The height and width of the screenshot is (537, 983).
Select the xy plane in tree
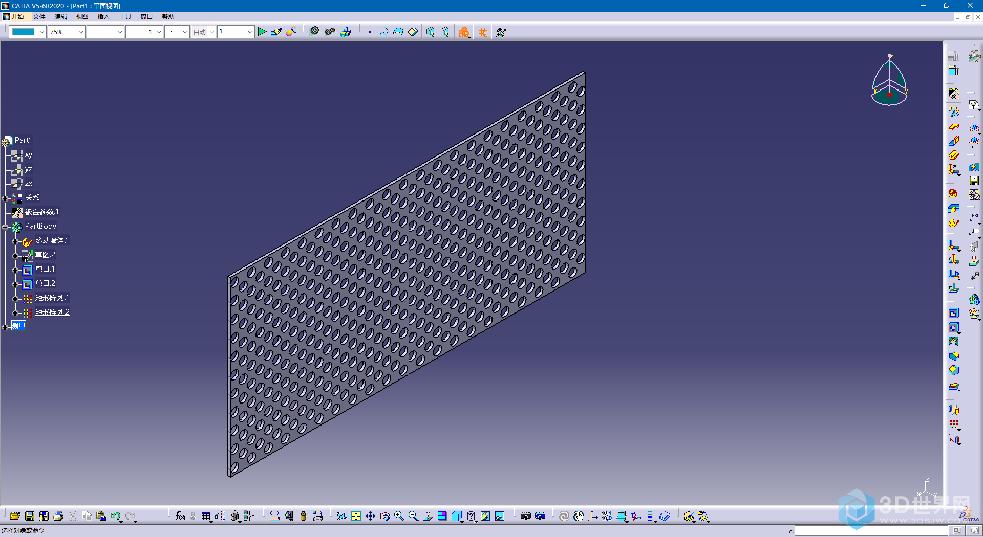click(28, 154)
